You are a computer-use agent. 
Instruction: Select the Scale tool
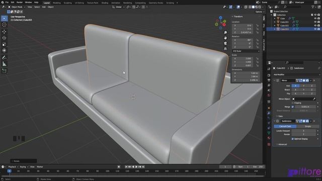click(x=4, y=44)
